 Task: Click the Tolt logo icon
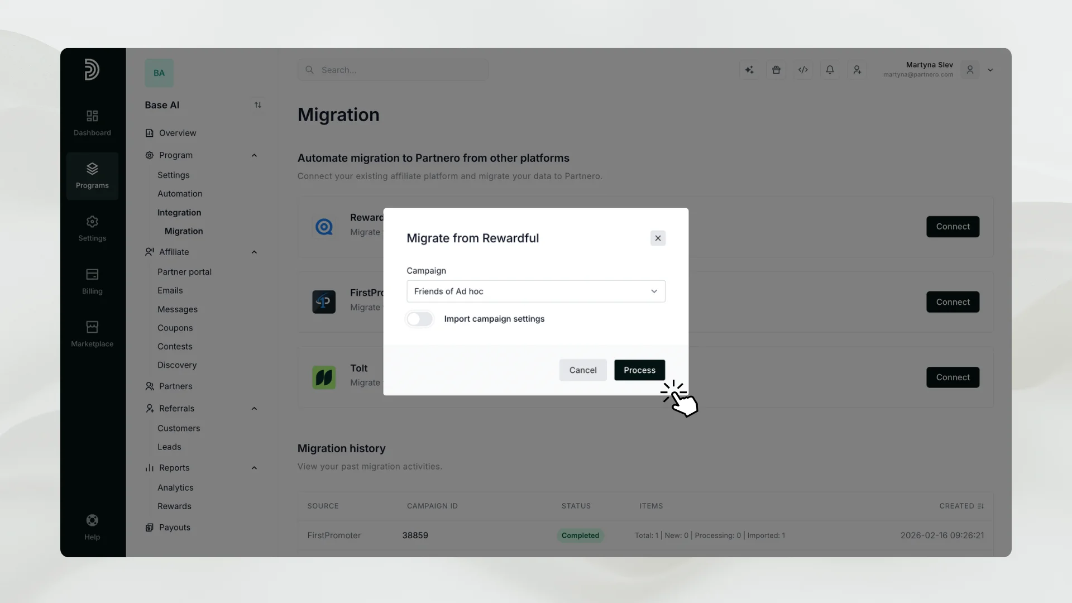(324, 377)
